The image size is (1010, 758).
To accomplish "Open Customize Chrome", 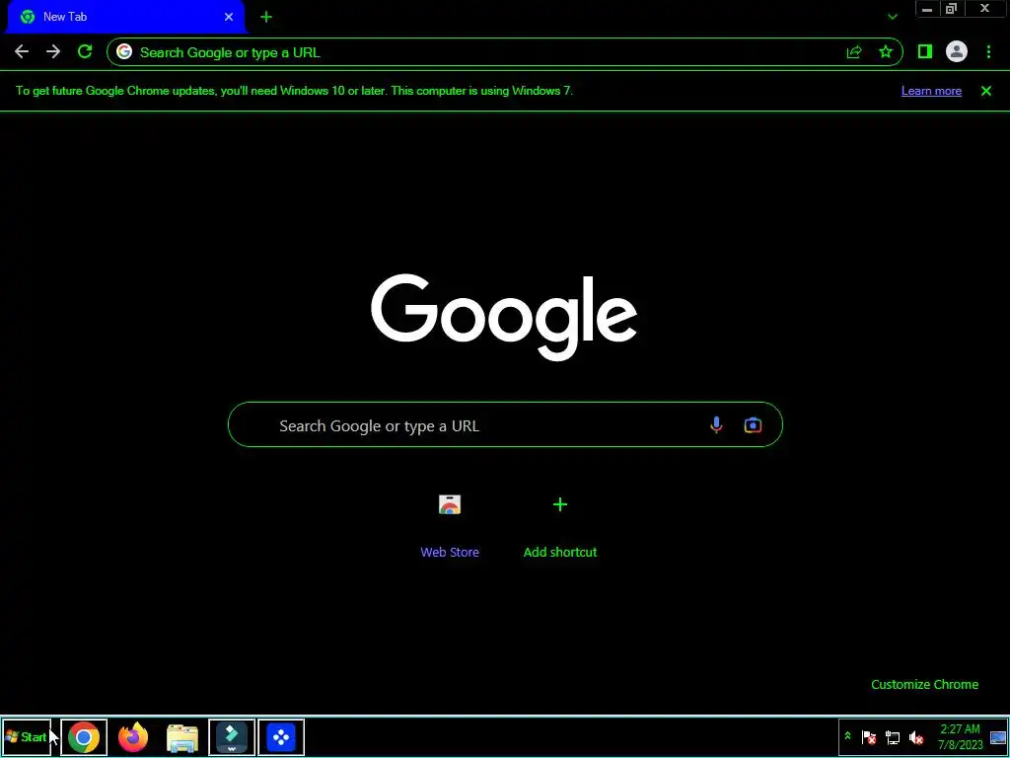I will point(924,685).
